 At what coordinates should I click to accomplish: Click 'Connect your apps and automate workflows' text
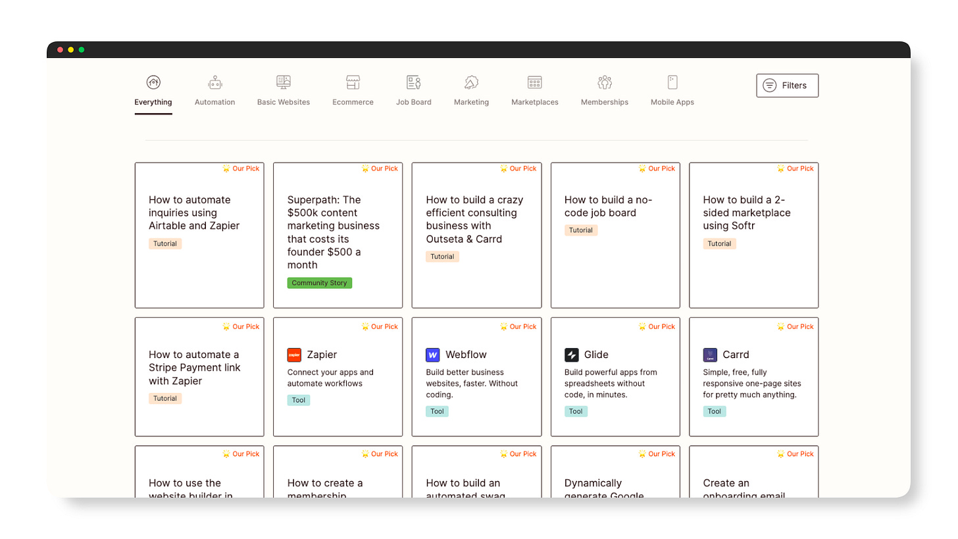tap(330, 378)
